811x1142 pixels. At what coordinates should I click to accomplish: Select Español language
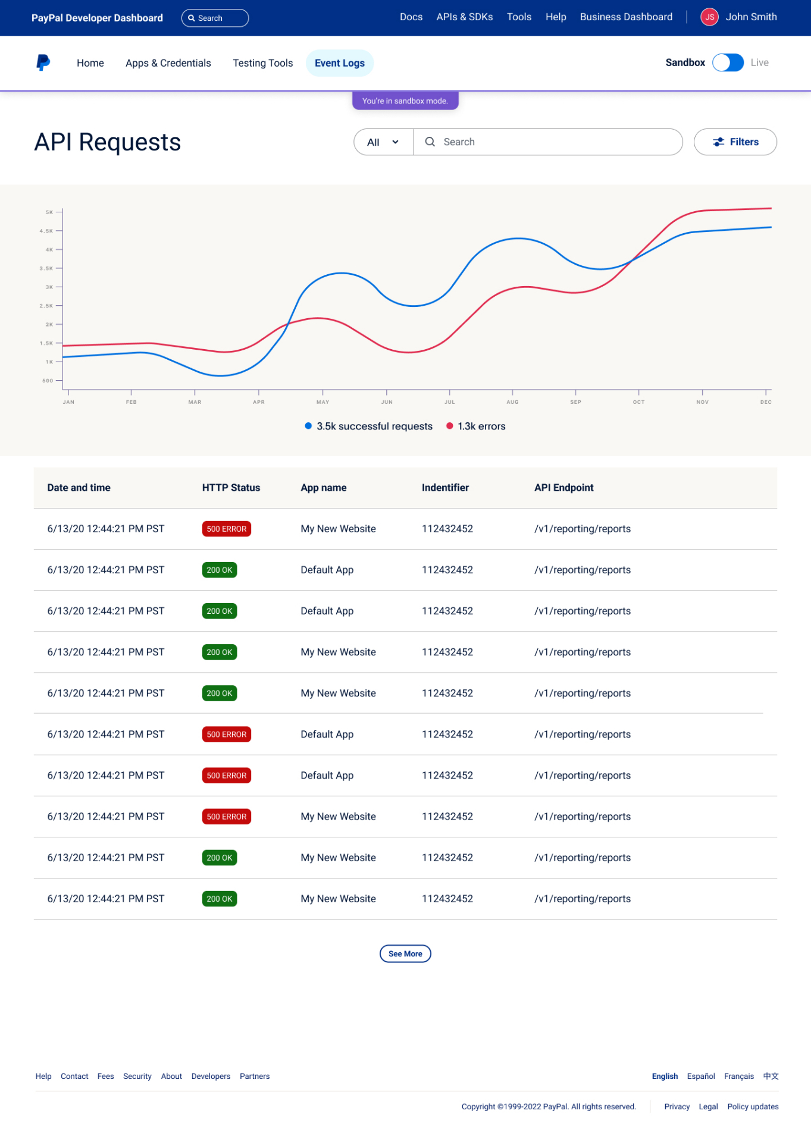point(701,1076)
